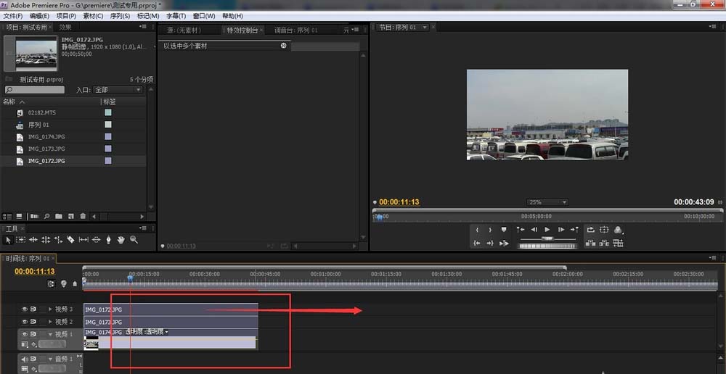Select the Pen tool in tools panel
The width and height of the screenshot is (726, 374).
click(109, 239)
